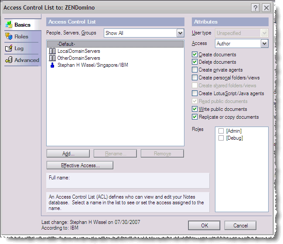283x244 pixels.
Task: Click Stephan H Wissel person icon
Action: (x=52, y=65)
